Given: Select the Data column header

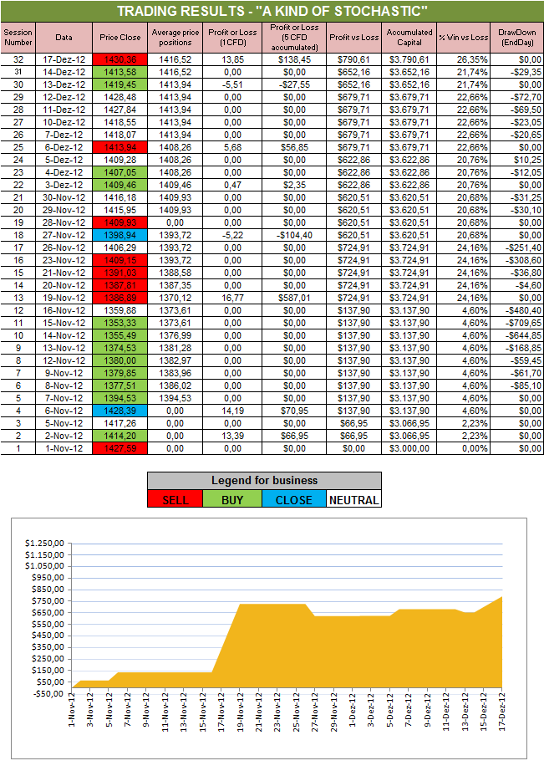Looking at the screenshot, I should [x=64, y=38].
